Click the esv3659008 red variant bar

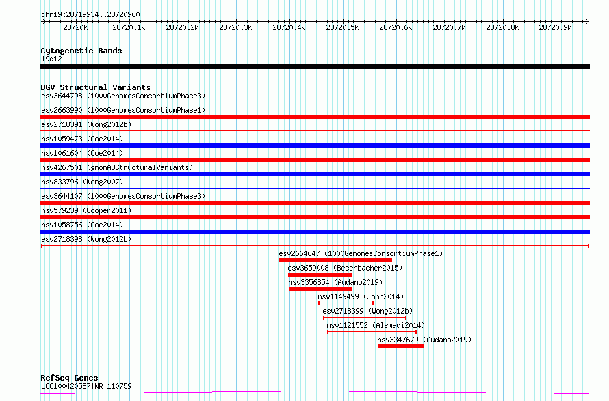pyautogui.click(x=320, y=275)
